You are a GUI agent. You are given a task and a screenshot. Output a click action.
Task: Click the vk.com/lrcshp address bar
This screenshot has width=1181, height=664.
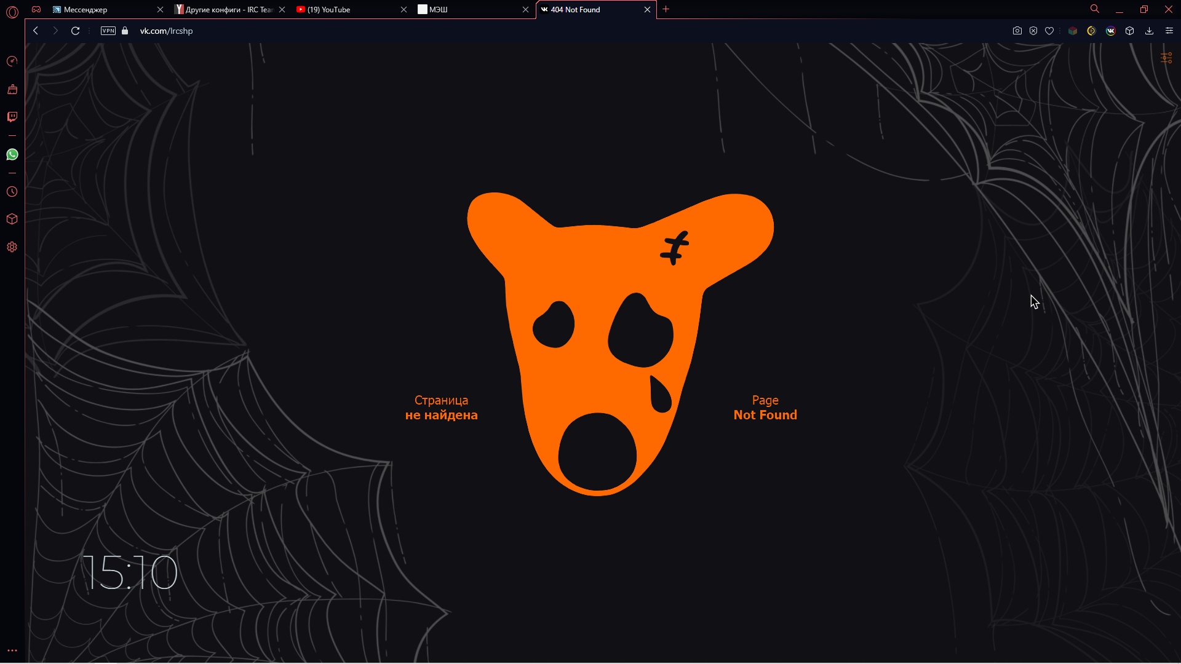[x=166, y=31]
